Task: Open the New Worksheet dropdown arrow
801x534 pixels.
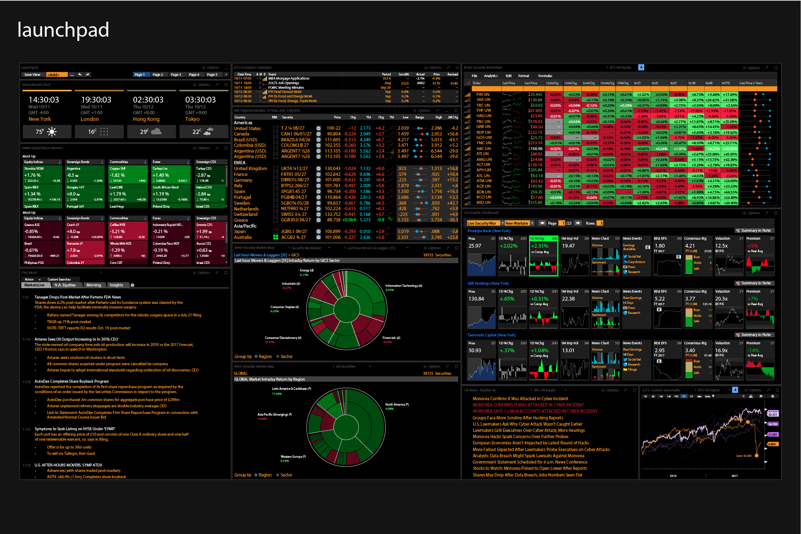Action: (532, 223)
